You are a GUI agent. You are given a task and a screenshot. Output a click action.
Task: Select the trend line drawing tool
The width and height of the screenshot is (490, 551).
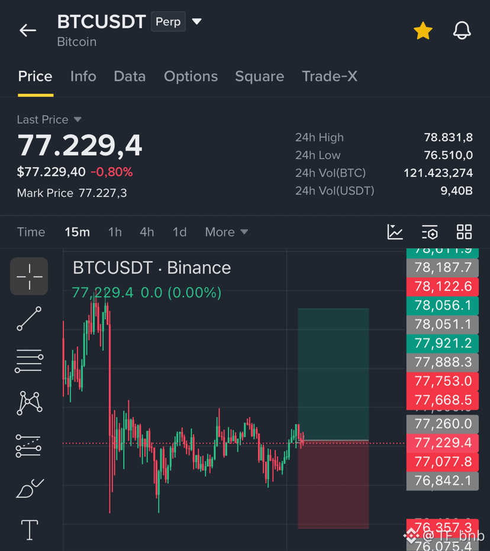29,319
